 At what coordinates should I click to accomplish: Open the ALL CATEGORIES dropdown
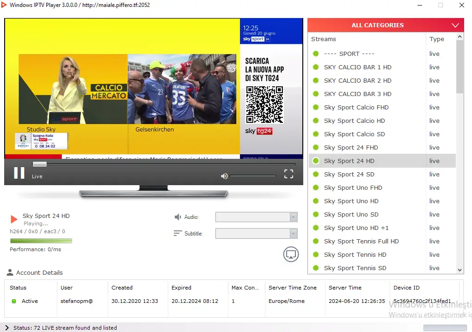[385, 25]
